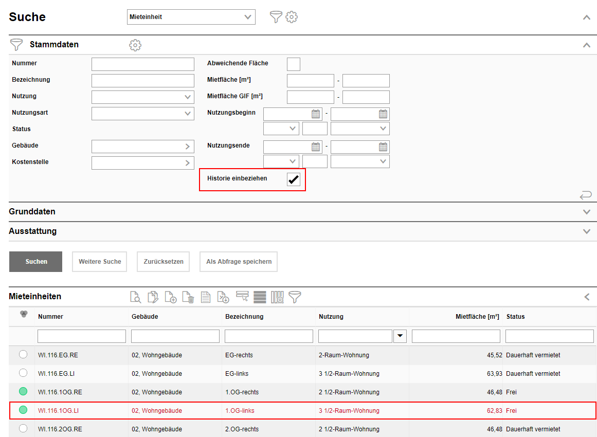
Task: Click the filter funnel icon in Mieteinheiten toolbar
Action: (x=295, y=297)
